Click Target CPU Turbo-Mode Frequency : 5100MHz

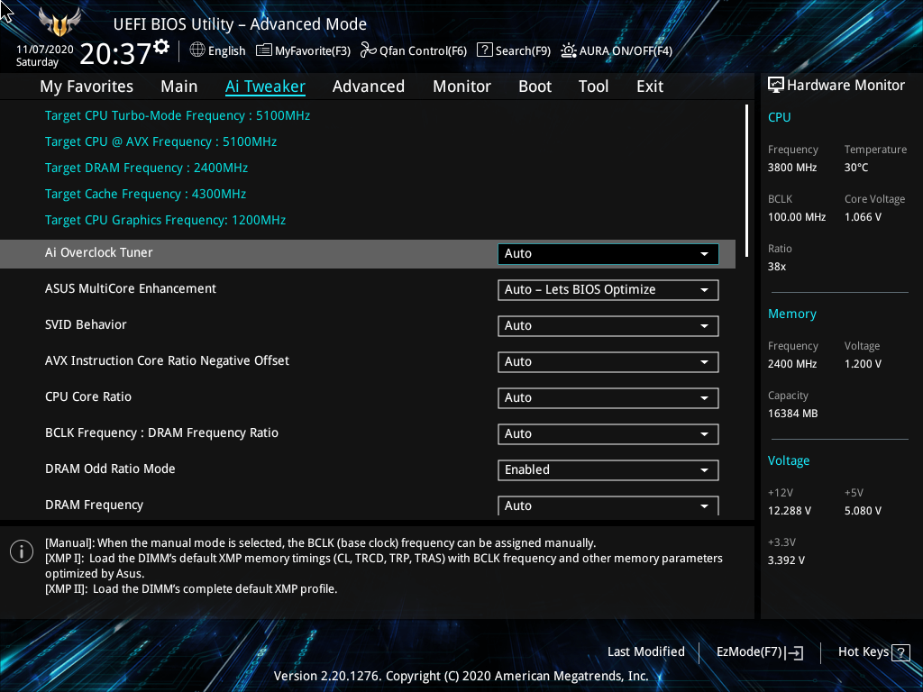[x=178, y=115]
